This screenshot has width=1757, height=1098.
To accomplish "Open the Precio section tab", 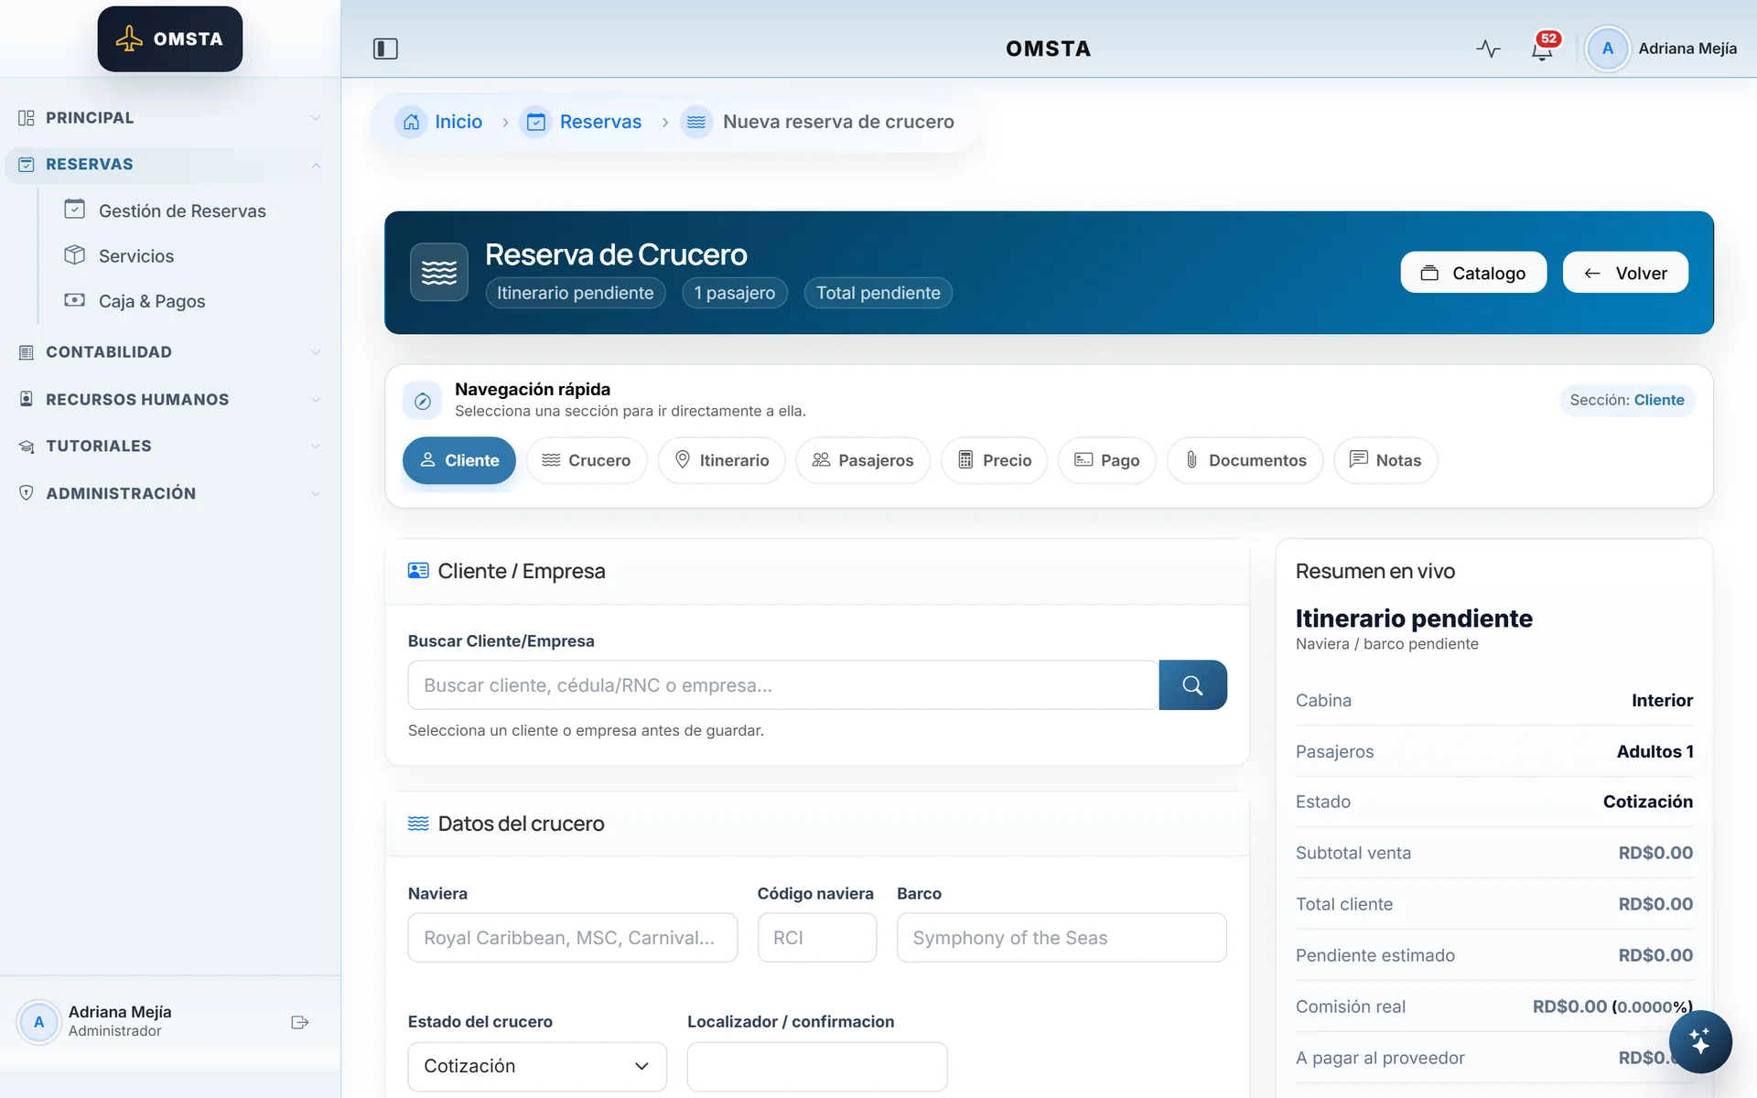I will [x=994, y=460].
